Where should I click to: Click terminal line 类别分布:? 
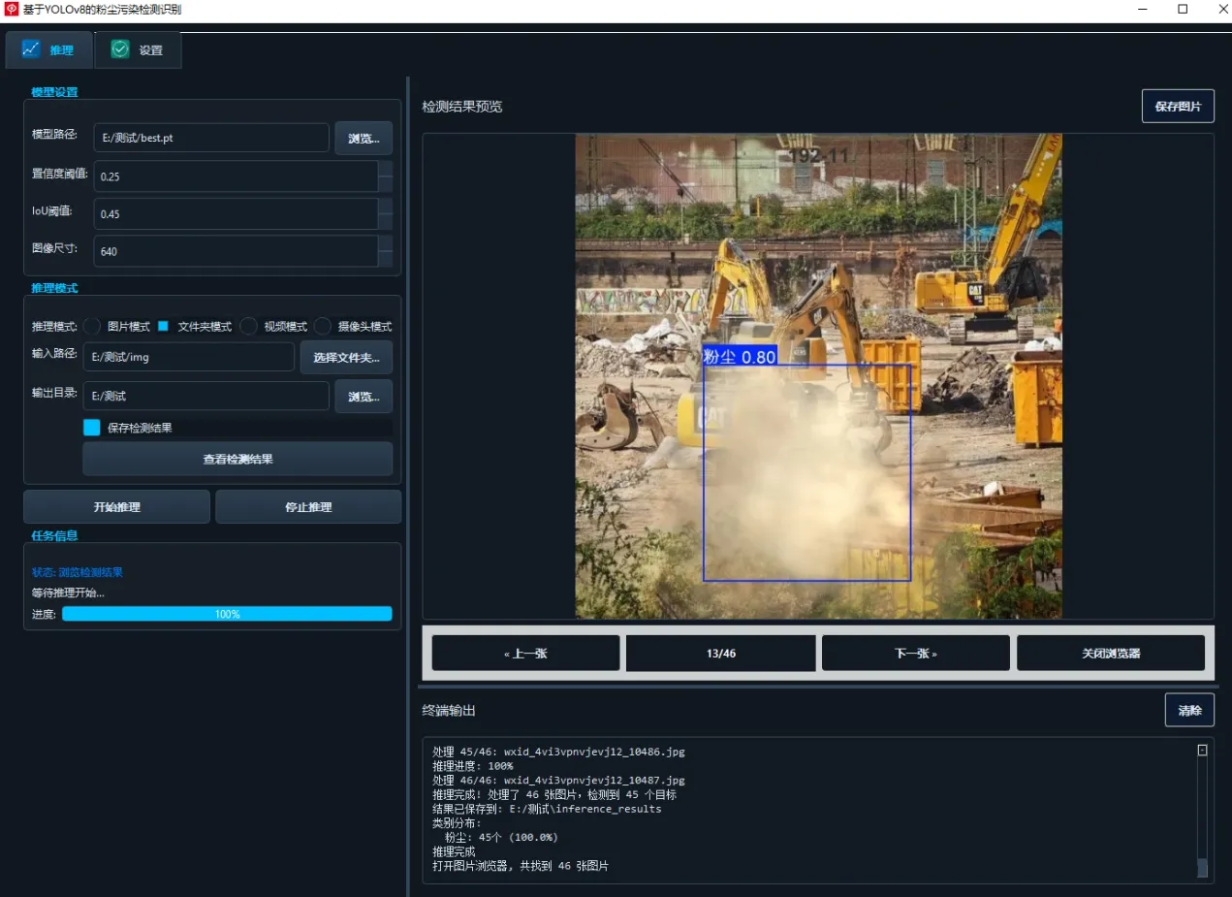457,822
